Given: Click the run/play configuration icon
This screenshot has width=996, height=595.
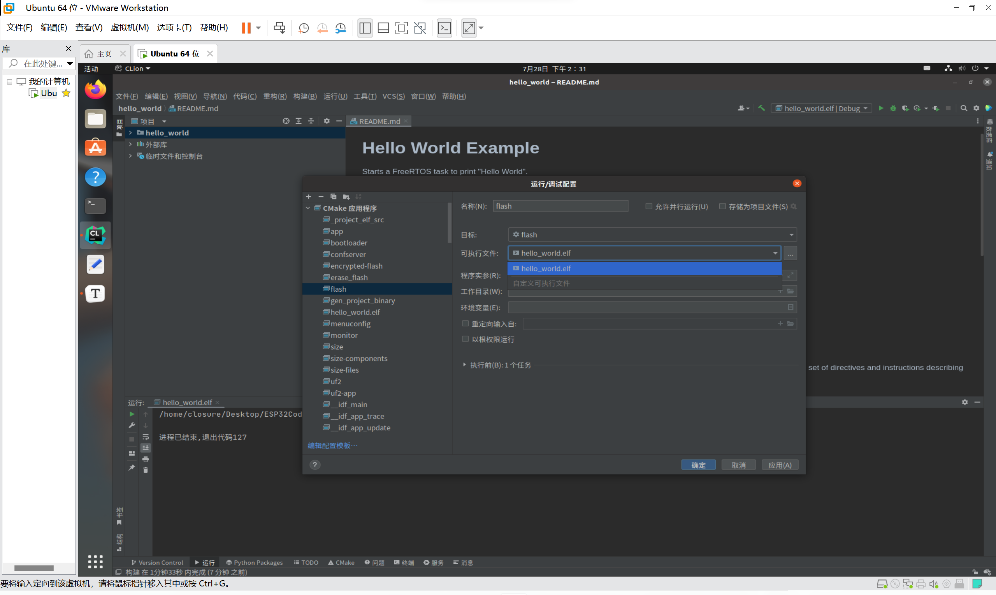Looking at the screenshot, I should pos(880,108).
